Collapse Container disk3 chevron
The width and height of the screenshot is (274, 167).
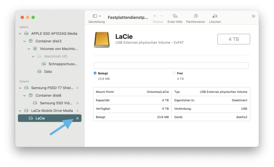click(25, 41)
